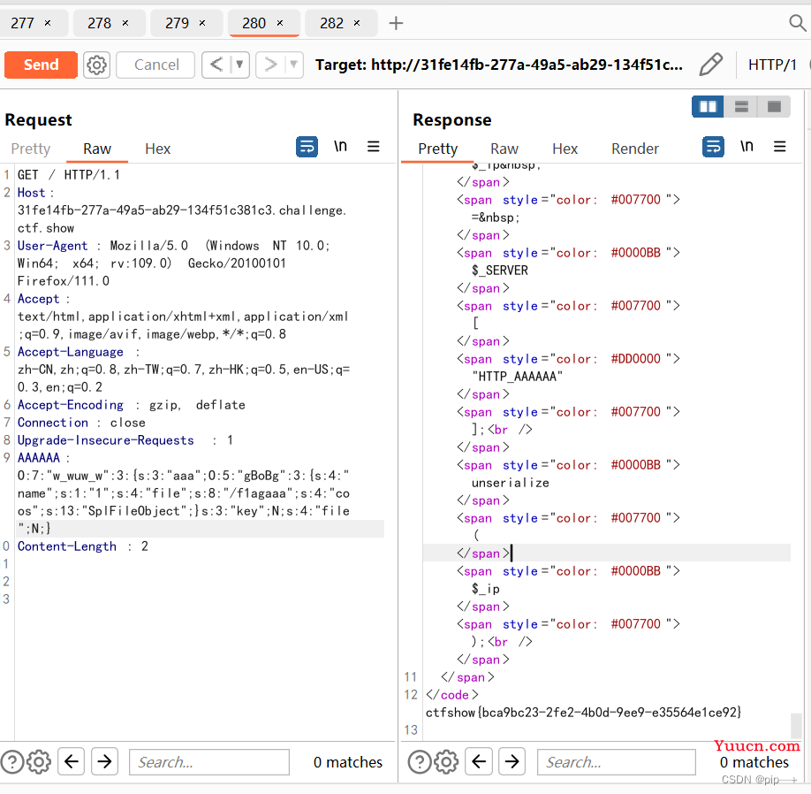Search Repeater tabs with magnifier icon

798,23
